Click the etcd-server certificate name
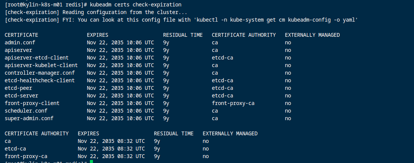The width and height of the screenshot is (414, 163). point(21,96)
